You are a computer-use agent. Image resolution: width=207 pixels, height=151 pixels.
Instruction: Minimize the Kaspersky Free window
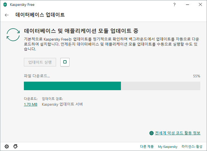(188, 5)
